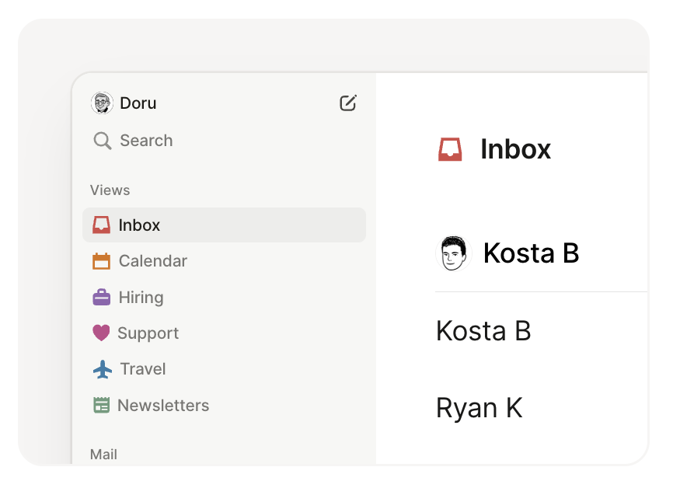The height and width of the screenshot is (488, 673).
Task: Click Kosta B's avatar picture
Action: pyautogui.click(x=454, y=253)
